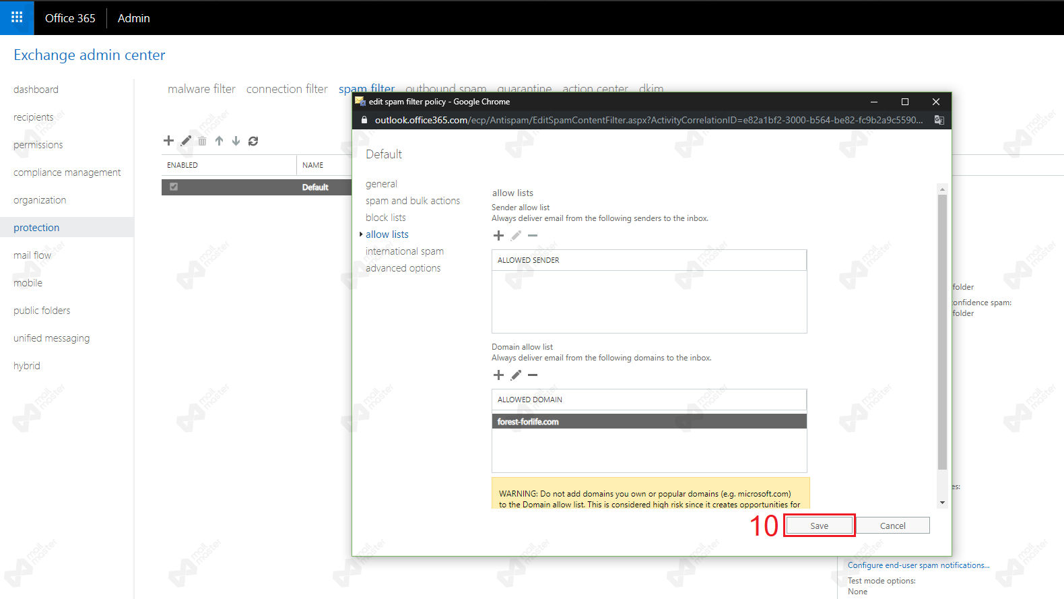Click the scrollbar up arrow in dialog
This screenshot has height=599, width=1064.
click(x=942, y=189)
